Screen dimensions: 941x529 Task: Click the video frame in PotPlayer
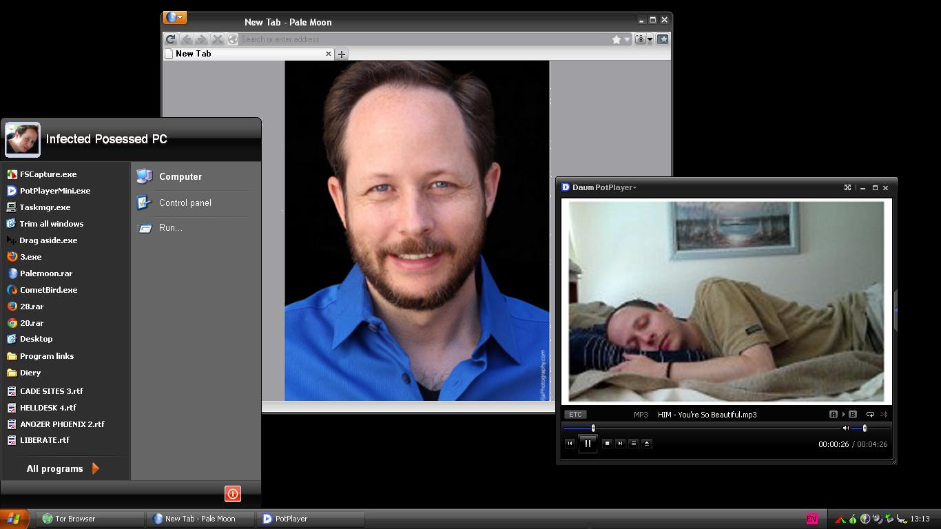point(726,301)
